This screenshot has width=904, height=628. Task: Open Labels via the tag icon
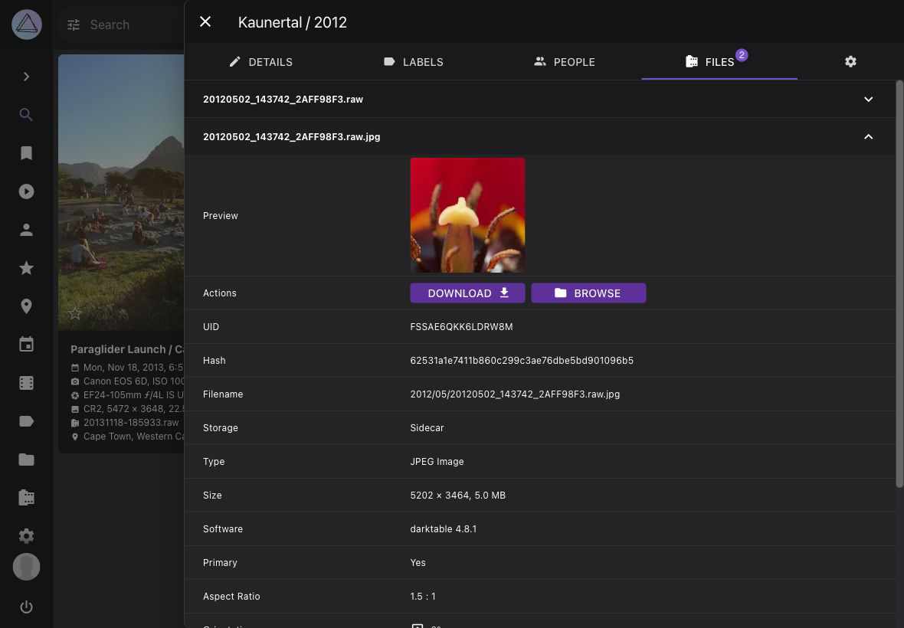(x=26, y=420)
